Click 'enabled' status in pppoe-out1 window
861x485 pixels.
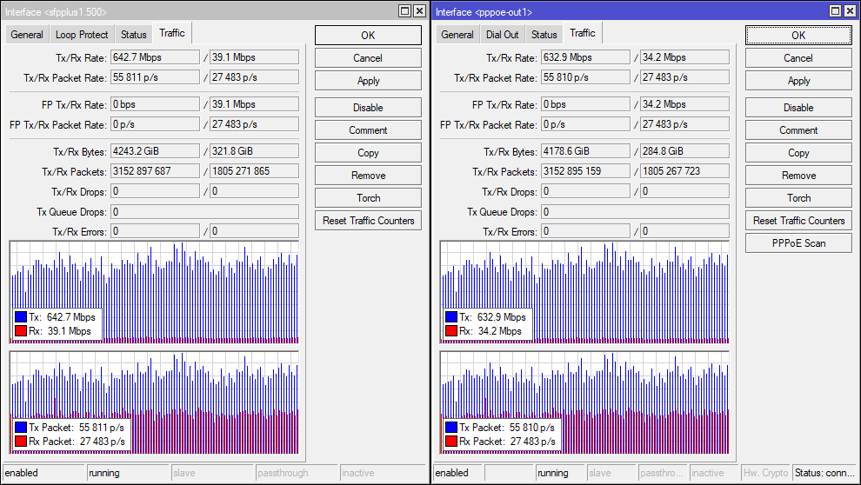point(458,473)
